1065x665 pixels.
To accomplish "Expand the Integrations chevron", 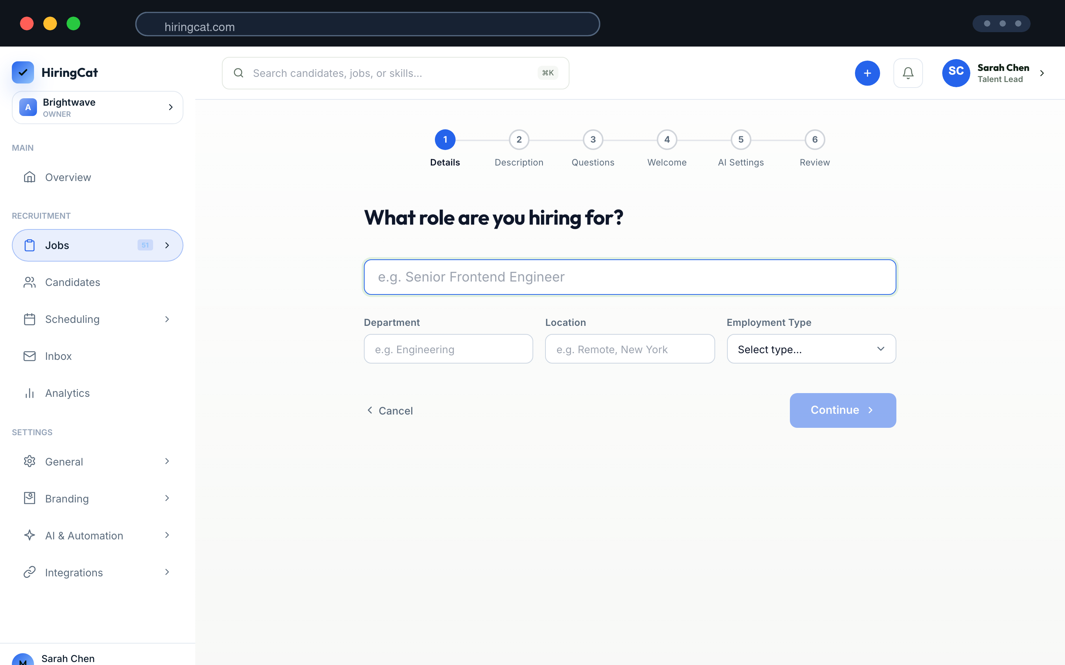I will tap(167, 572).
